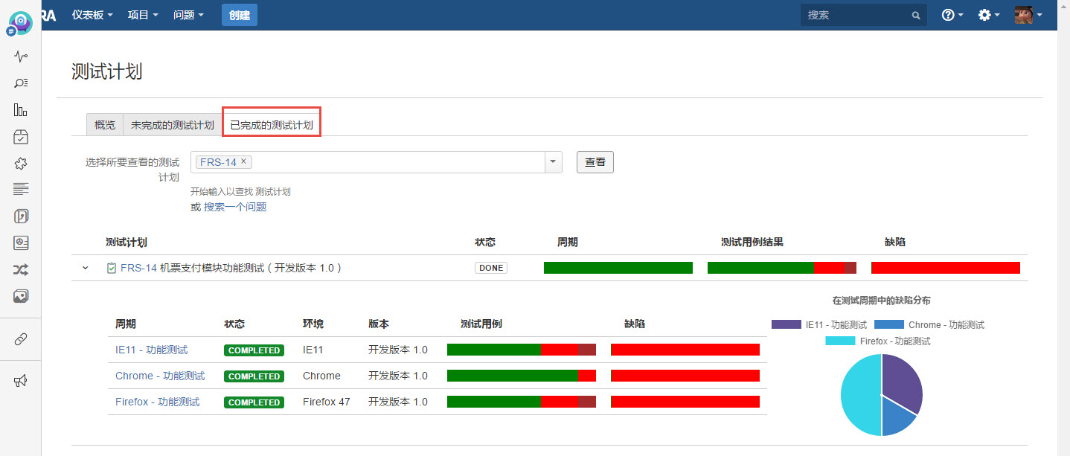Image resolution: width=1070 pixels, height=456 pixels.
Task: Open the test plan selector dropdown arrow
Action: pyautogui.click(x=553, y=162)
